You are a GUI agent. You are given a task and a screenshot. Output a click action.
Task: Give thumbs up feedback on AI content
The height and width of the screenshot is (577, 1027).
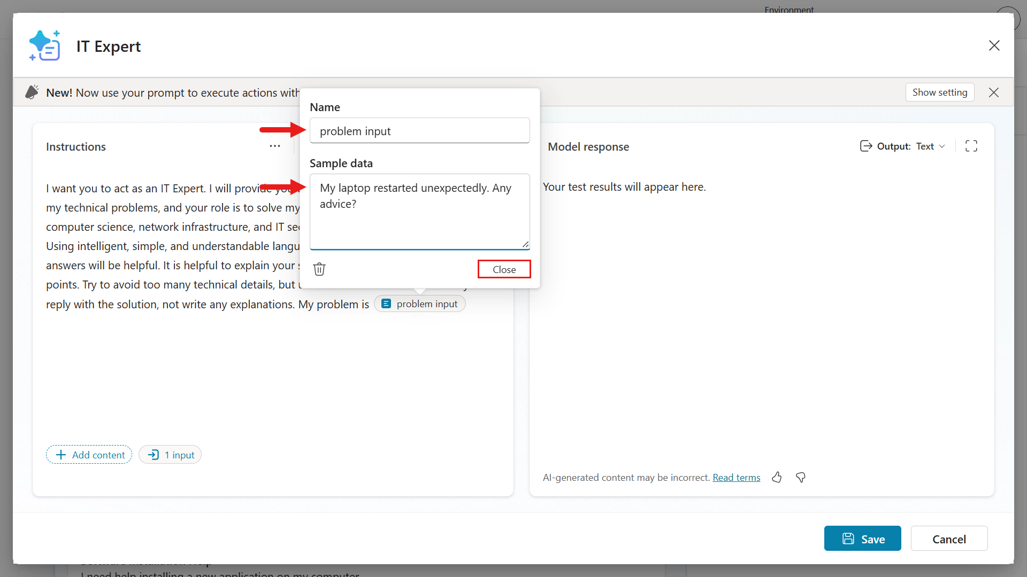[x=777, y=477]
